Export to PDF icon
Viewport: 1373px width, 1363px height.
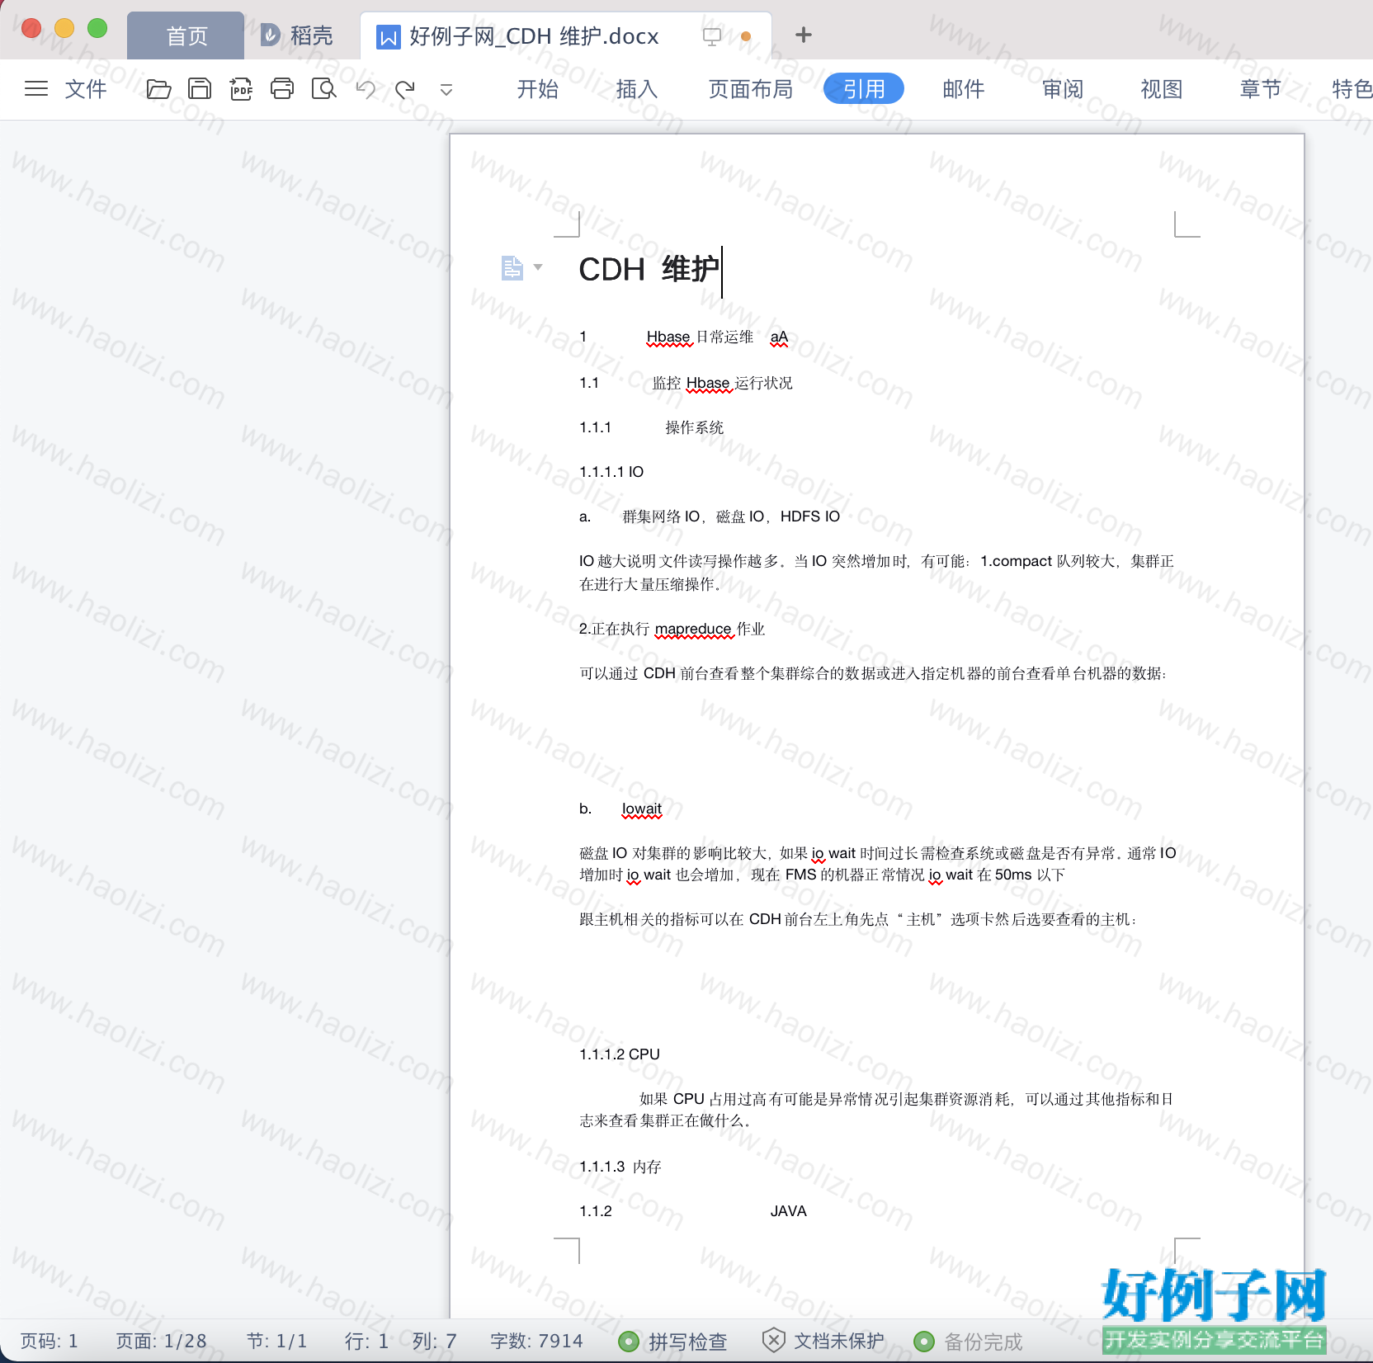coord(241,88)
